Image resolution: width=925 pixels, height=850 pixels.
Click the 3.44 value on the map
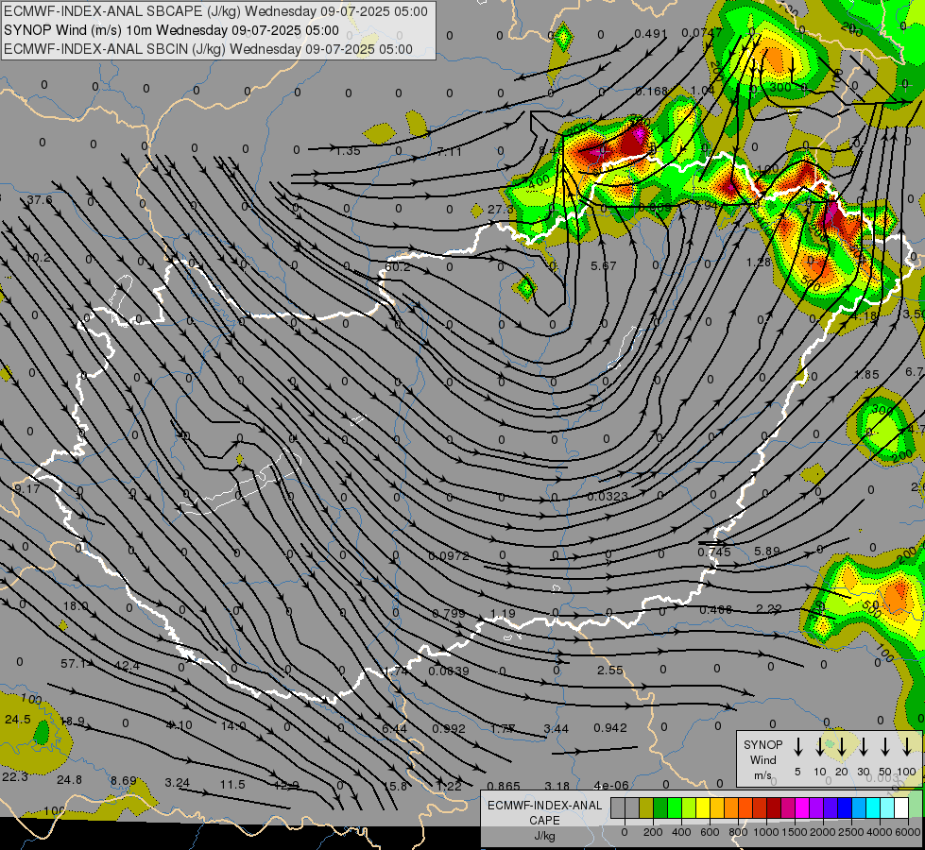pos(556,729)
